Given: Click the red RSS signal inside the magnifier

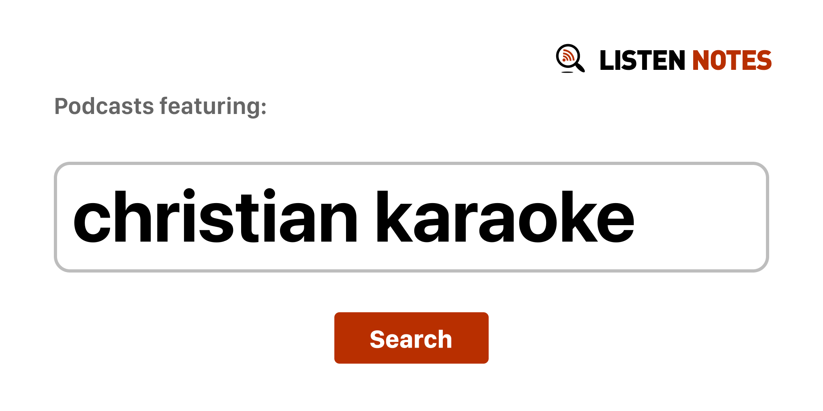Looking at the screenshot, I should click(x=567, y=56).
